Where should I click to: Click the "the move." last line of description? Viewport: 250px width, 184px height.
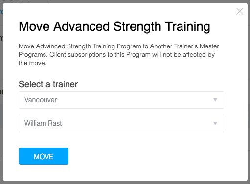32,63
